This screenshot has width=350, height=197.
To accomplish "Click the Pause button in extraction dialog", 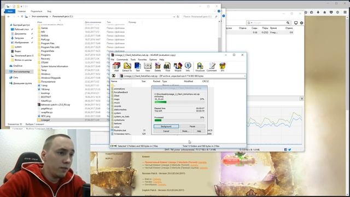I will (192, 126).
